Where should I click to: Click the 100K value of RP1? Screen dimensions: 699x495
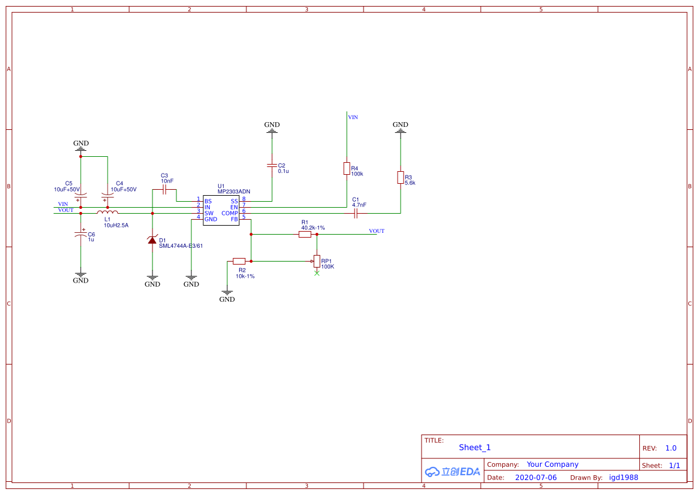tap(328, 267)
